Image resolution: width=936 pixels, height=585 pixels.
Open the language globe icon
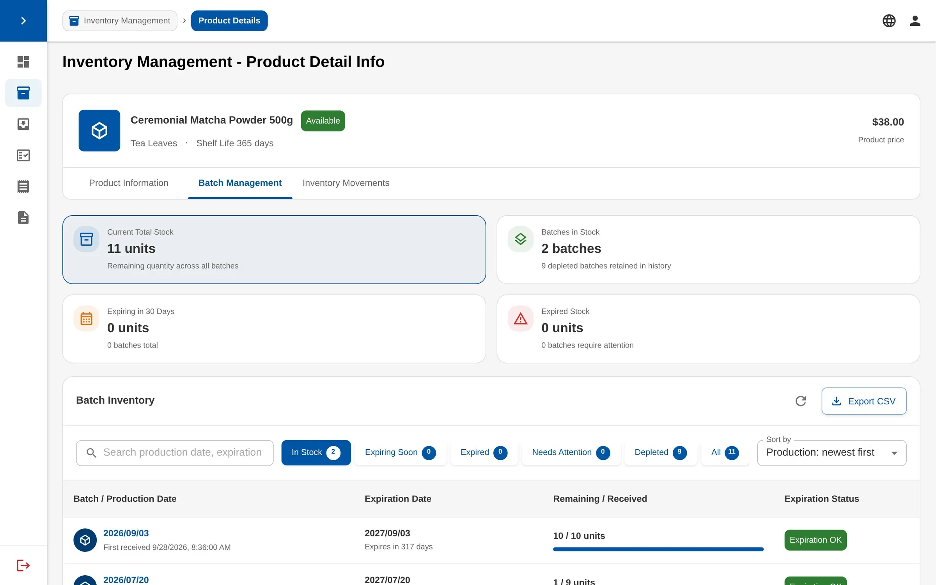coord(889,21)
